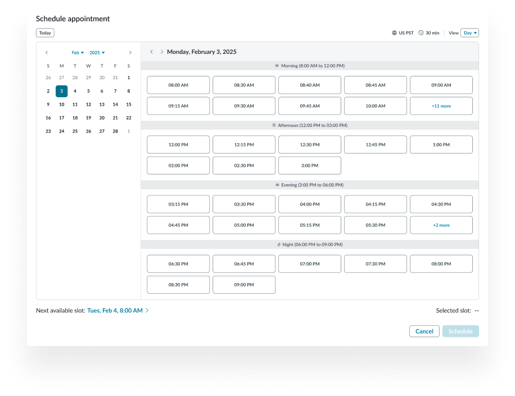Screen dimensions: 515x396
Task: Open the Day view dropdown
Action: [x=469, y=33]
